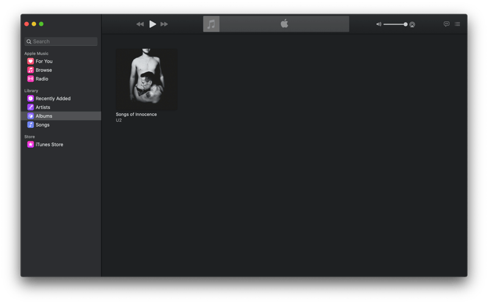Image resolution: width=488 pixels, height=304 pixels.
Task: Click the music note artwork placeholder
Action: click(x=211, y=24)
